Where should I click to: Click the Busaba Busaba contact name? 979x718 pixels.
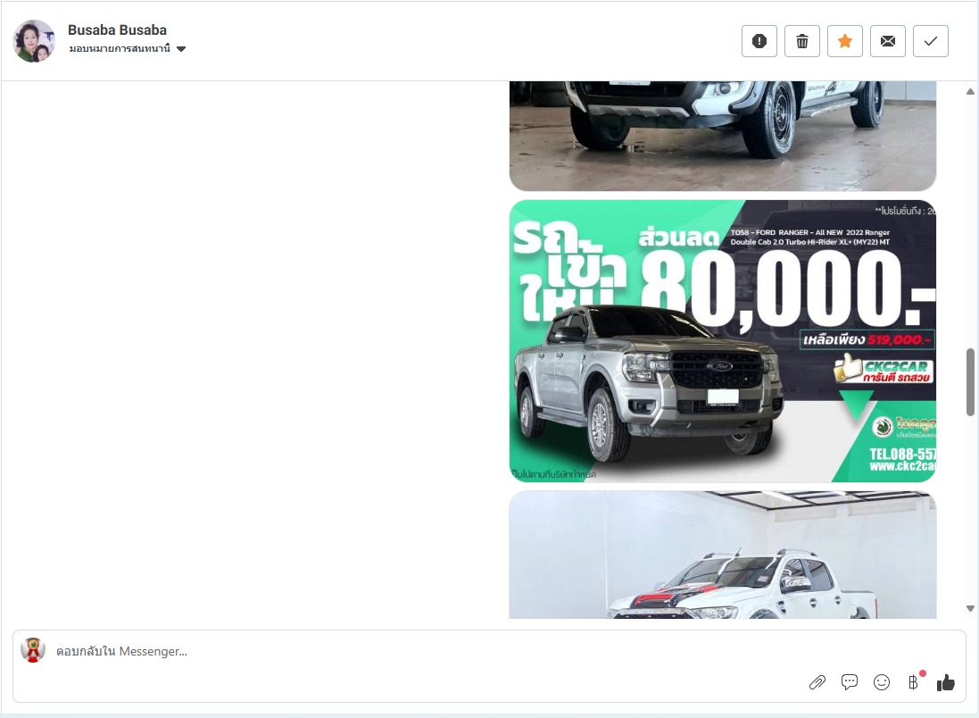(x=118, y=30)
